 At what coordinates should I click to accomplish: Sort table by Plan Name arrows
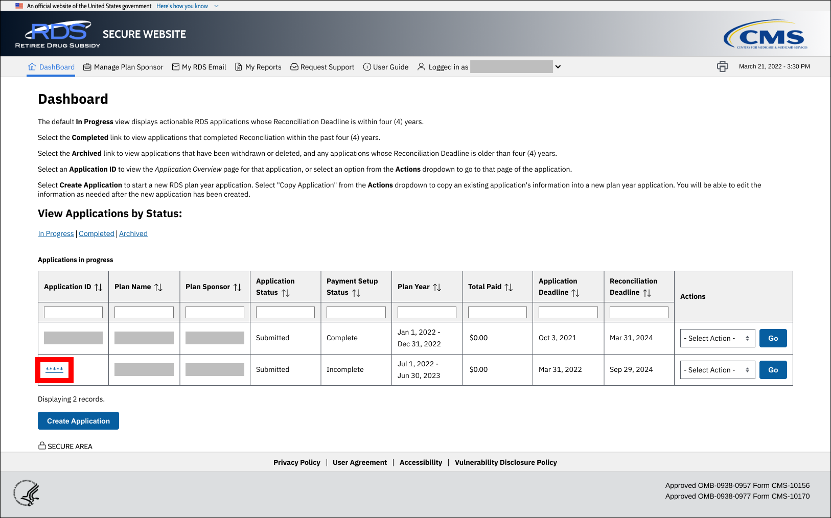coord(158,287)
